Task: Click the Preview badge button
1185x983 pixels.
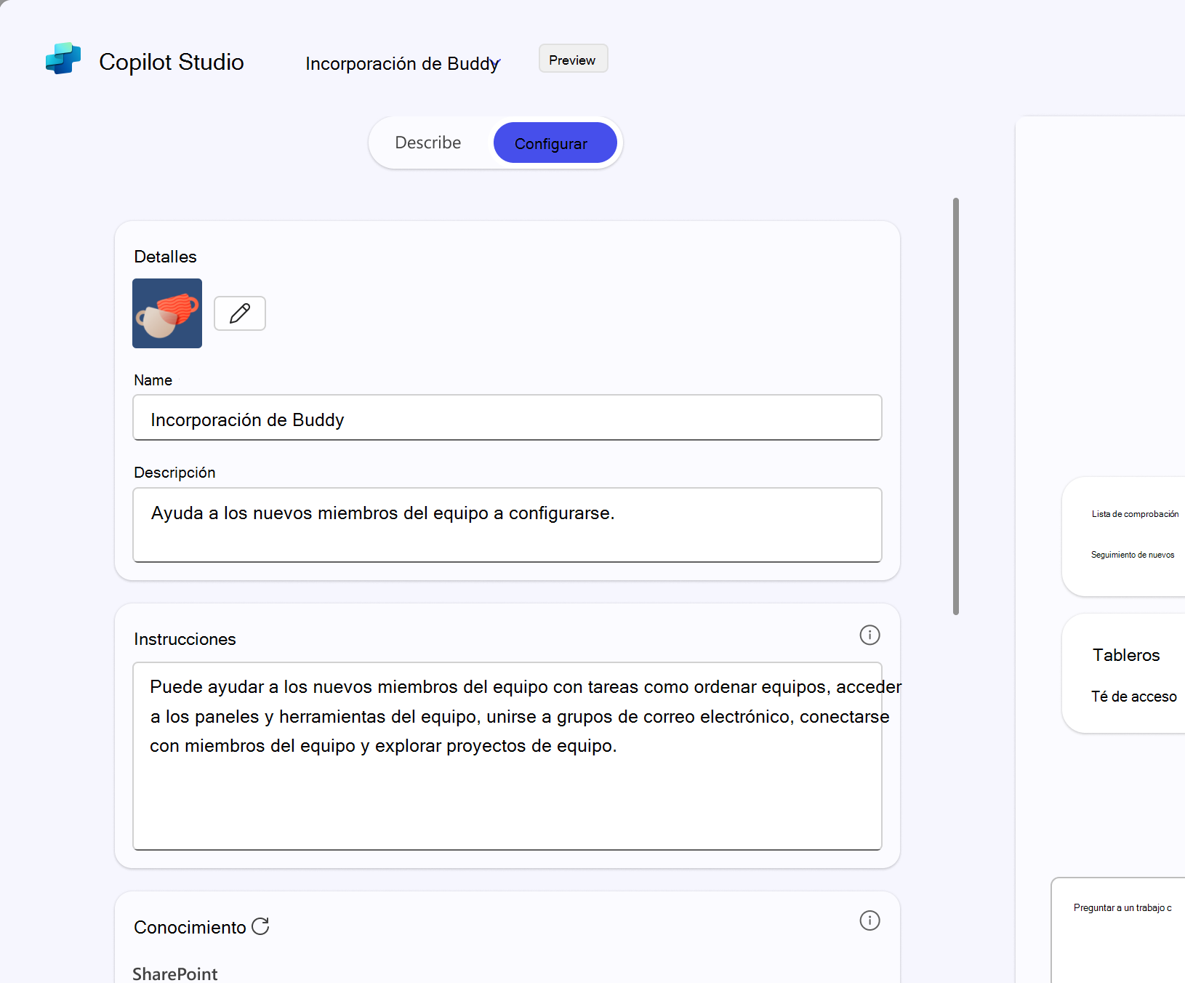Action: coord(573,59)
